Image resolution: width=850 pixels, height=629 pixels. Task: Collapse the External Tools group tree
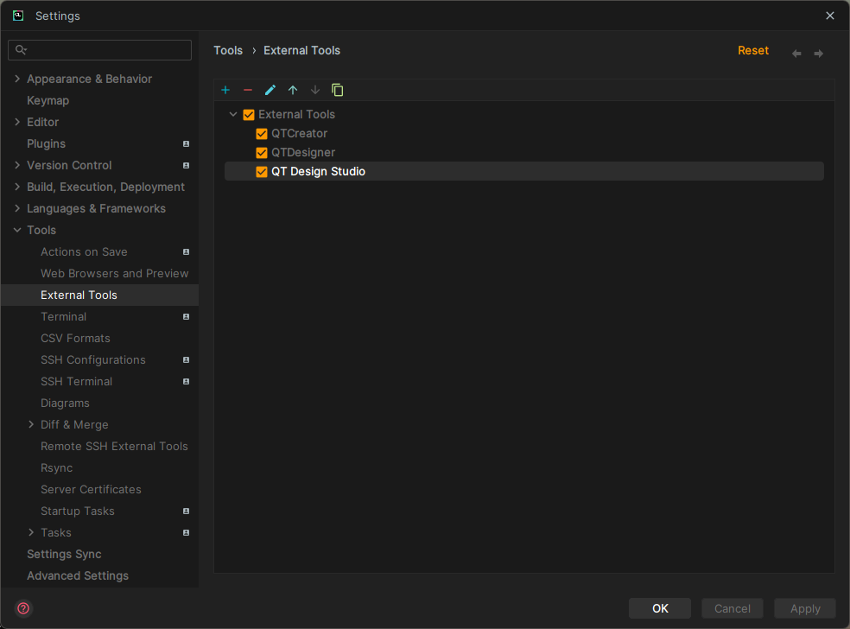click(x=233, y=114)
